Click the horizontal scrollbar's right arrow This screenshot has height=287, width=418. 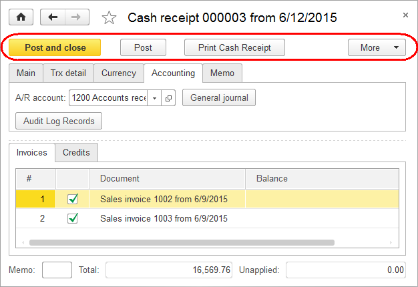[x=391, y=242]
